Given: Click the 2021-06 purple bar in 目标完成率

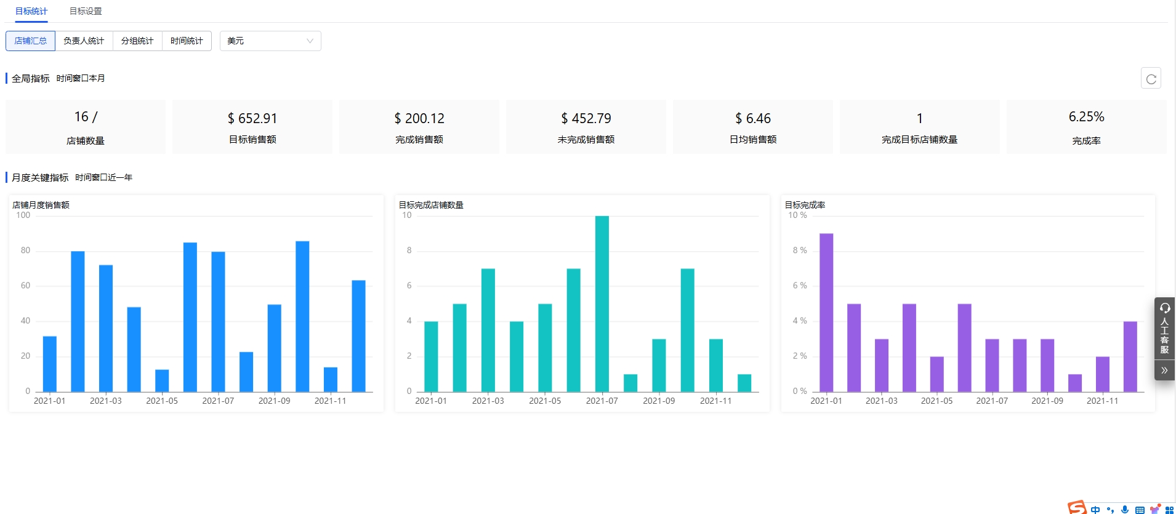Looking at the screenshot, I should coord(965,348).
